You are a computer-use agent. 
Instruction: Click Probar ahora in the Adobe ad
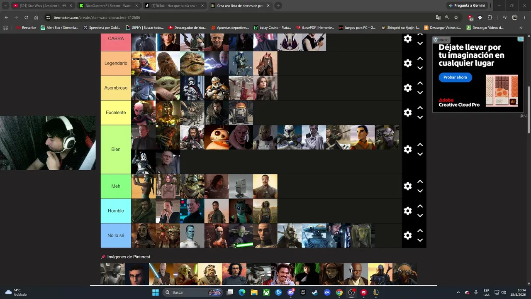coord(455,77)
